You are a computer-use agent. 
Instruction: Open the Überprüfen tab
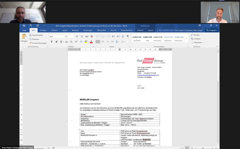101,30
